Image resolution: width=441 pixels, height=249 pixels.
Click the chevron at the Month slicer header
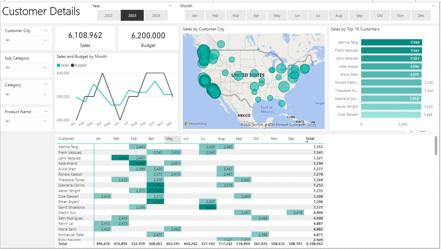tap(433, 6)
